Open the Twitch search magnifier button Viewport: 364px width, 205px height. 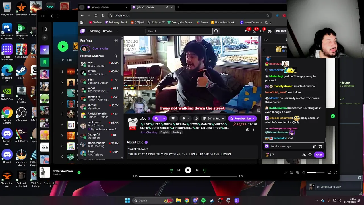tap(216, 31)
